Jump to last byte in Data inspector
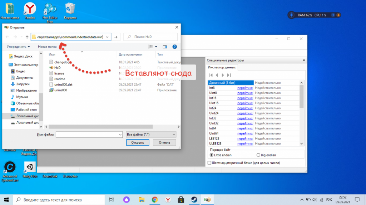The width and height of the screenshot is (366, 205). click(229, 75)
